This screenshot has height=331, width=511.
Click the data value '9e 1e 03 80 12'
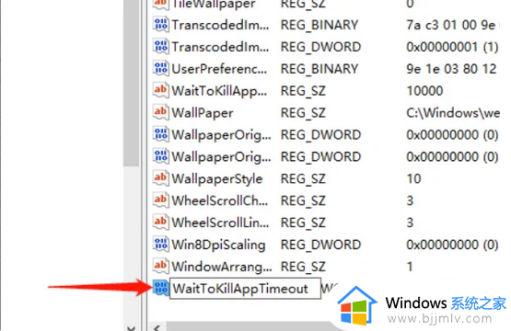[451, 69]
